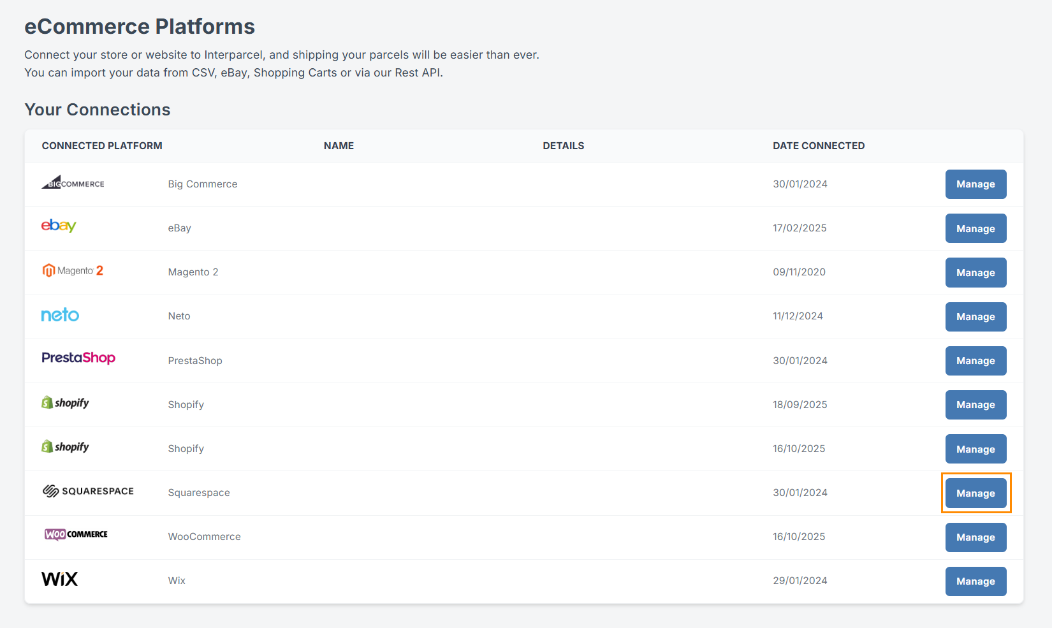The height and width of the screenshot is (628, 1052).
Task: Click the Squarespace logo
Action: click(x=88, y=491)
